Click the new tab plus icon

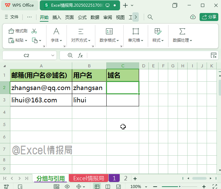click(125, 5)
